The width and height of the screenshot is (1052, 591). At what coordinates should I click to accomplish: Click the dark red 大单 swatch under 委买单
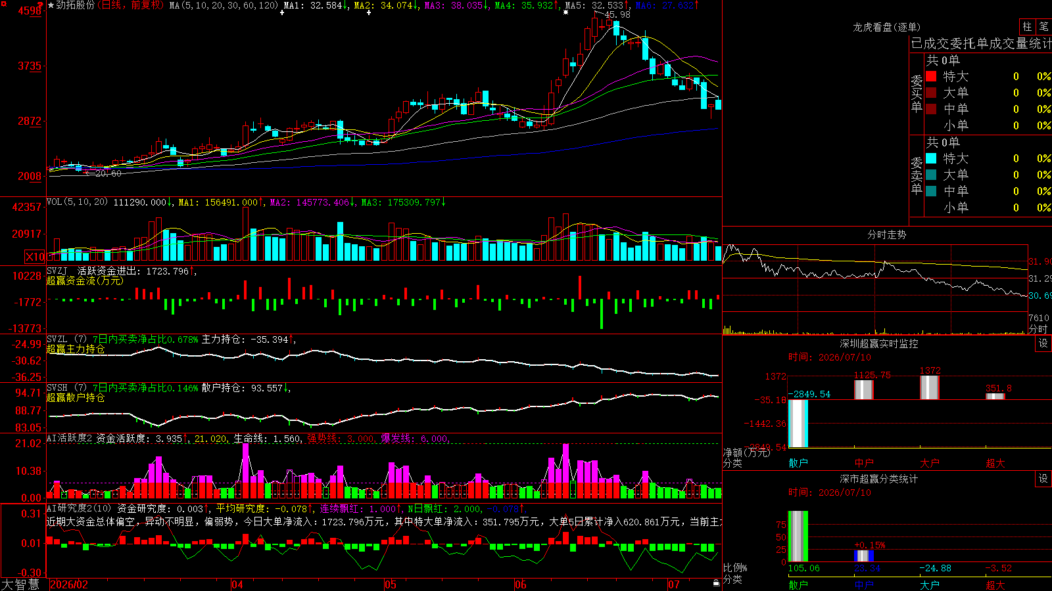[x=931, y=93]
